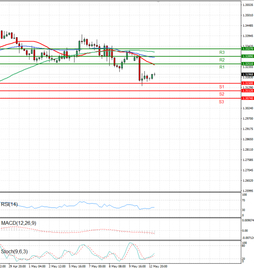Click price axis value 1.27045
254x268 pixels.
pyautogui.click(x=248, y=170)
